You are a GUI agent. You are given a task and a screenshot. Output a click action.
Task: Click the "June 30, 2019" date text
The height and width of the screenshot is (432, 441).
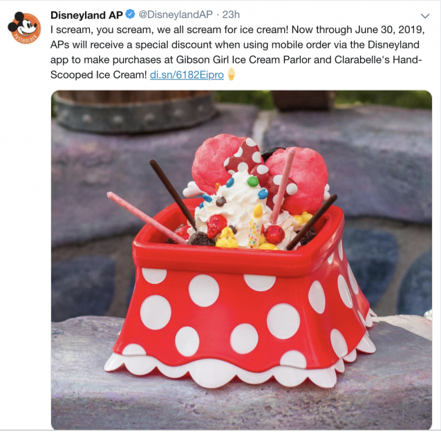pos(390,30)
